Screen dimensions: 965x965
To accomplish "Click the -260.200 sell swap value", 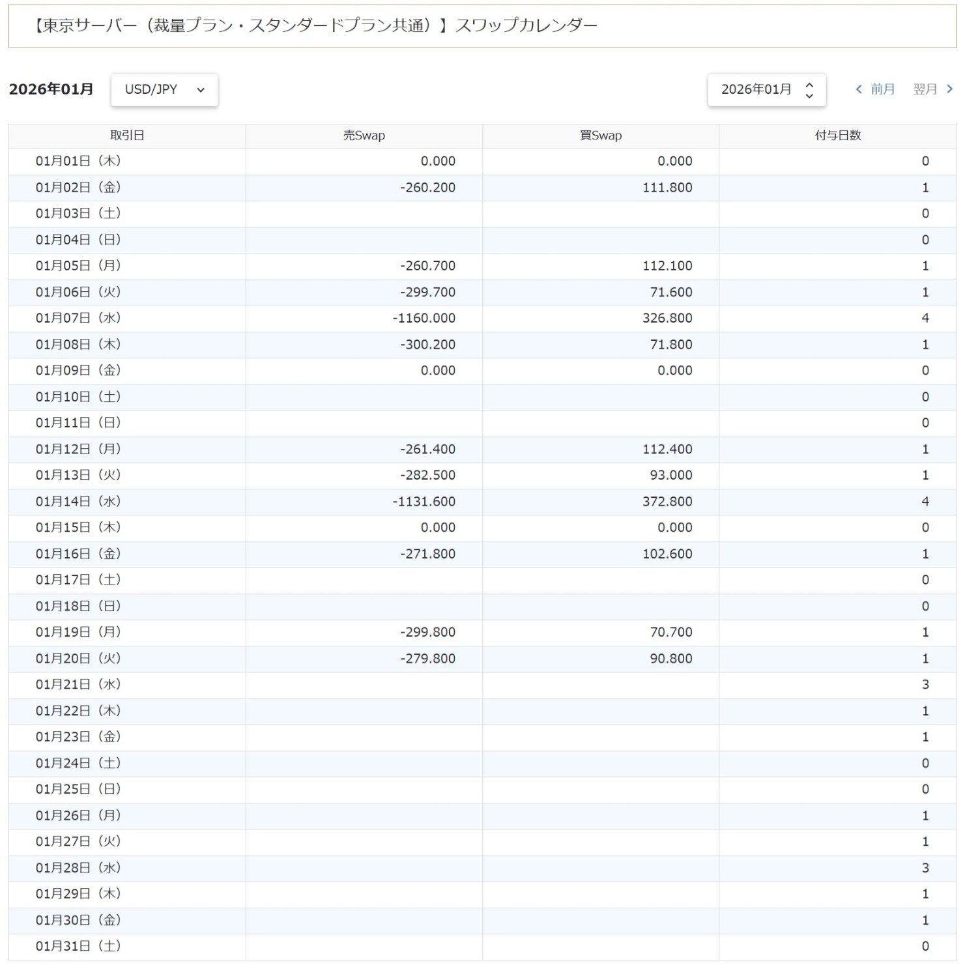I will pos(427,188).
